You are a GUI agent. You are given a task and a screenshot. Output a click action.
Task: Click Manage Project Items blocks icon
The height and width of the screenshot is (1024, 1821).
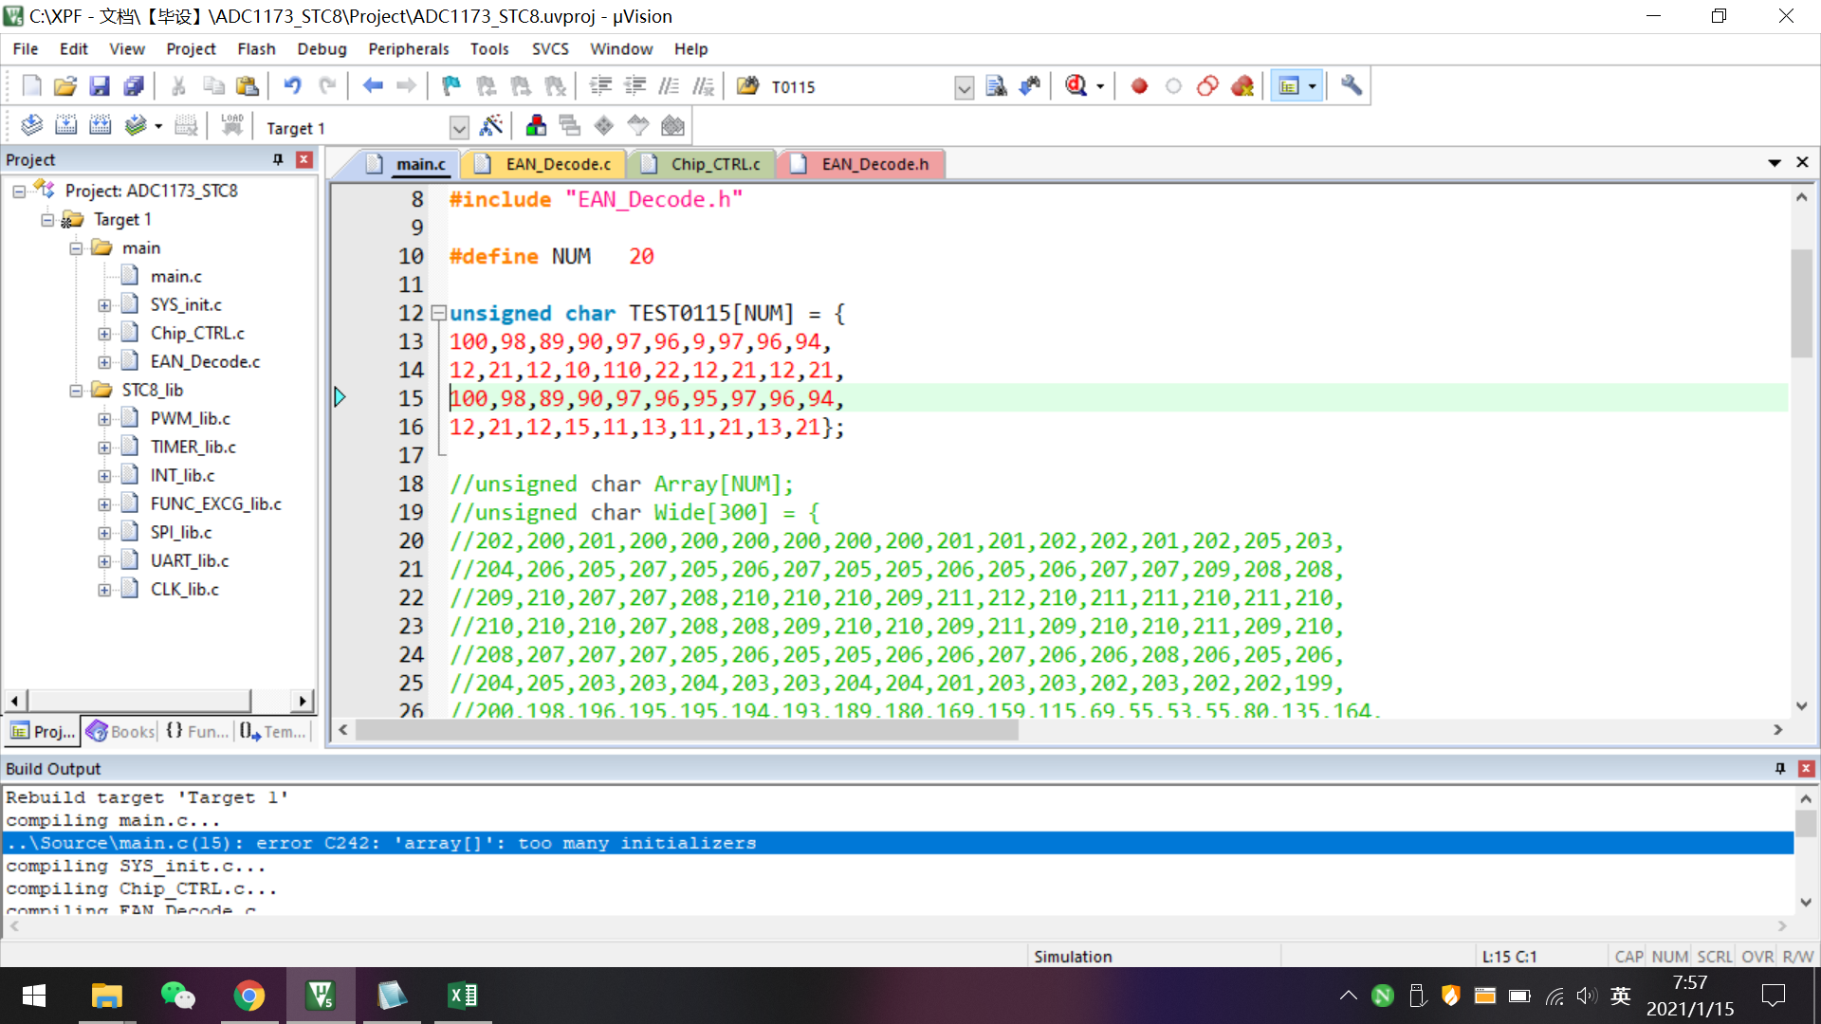[x=536, y=125]
